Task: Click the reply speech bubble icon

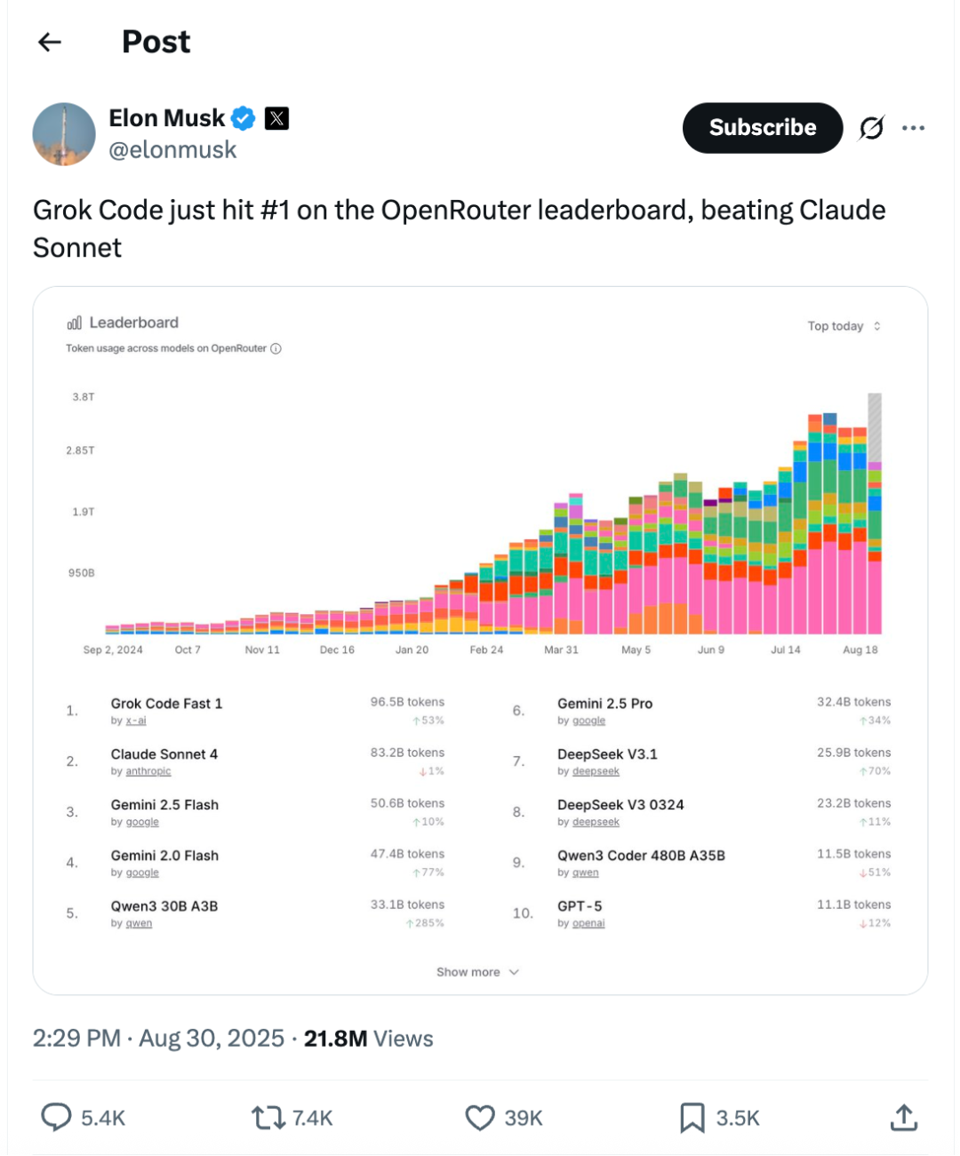Action: point(57,1117)
